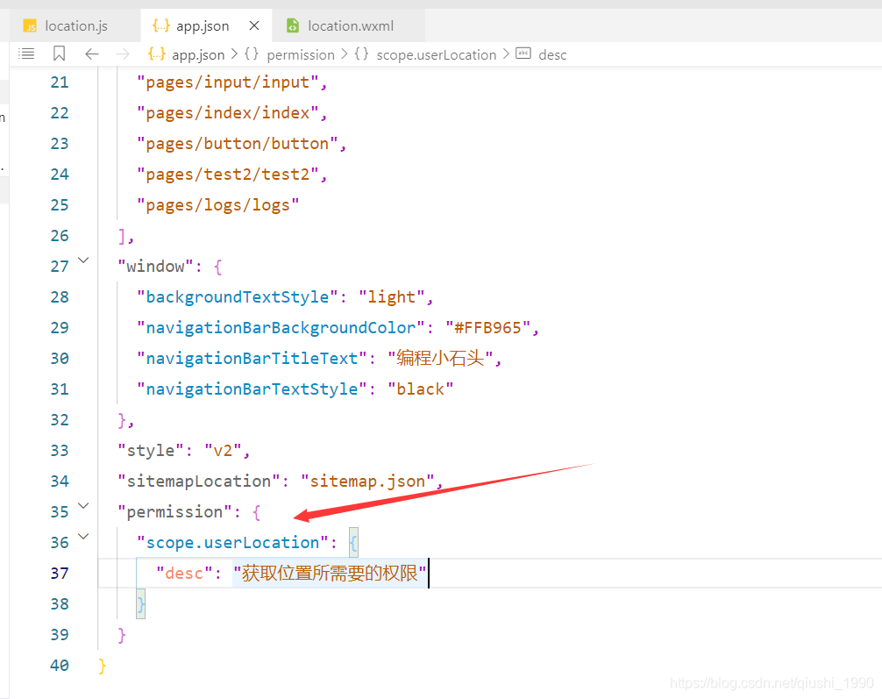Navigate back with the left arrow
Screen dimensions: 882x699
pyautogui.click(x=92, y=54)
